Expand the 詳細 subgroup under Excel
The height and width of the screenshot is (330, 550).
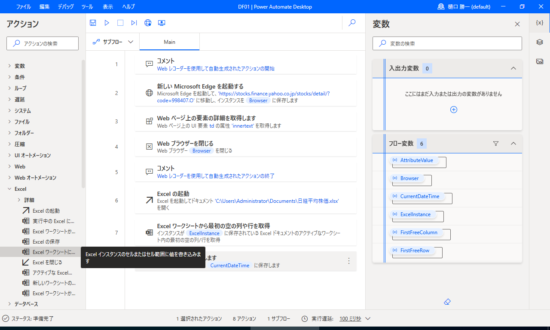pos(19,200)
